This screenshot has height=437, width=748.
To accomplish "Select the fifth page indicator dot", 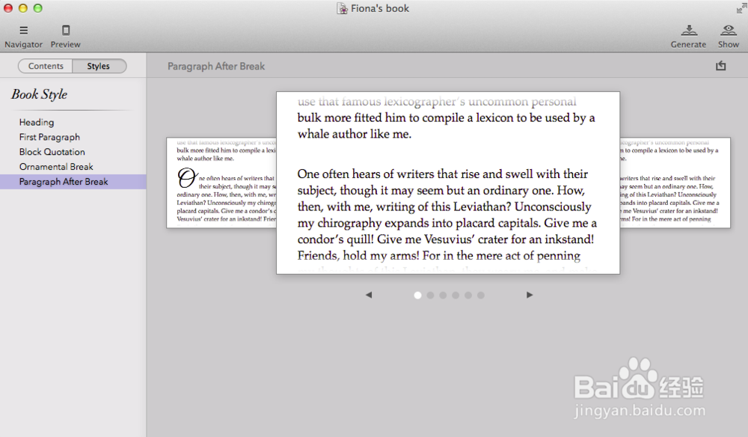I will (468, 296).
